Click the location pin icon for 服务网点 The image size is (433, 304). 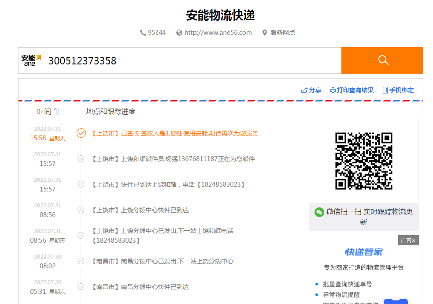265,33
